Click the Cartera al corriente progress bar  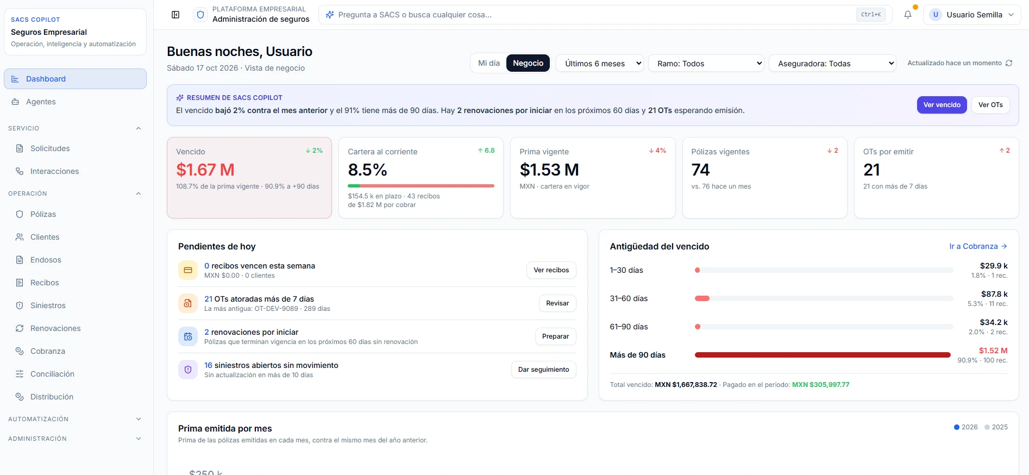tap(421, 186)
